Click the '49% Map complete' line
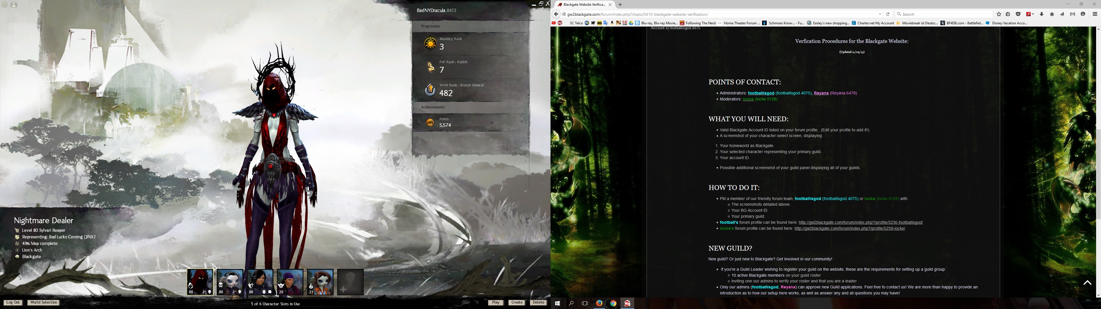 [40, 244]
